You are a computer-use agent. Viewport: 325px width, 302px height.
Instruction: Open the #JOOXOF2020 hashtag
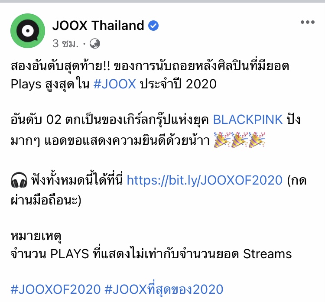55,289
